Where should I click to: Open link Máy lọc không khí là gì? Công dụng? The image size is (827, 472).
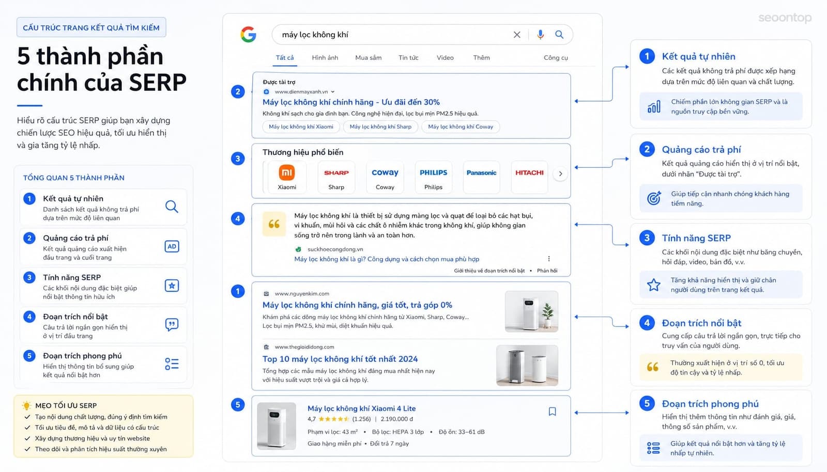tap(387, 259)
